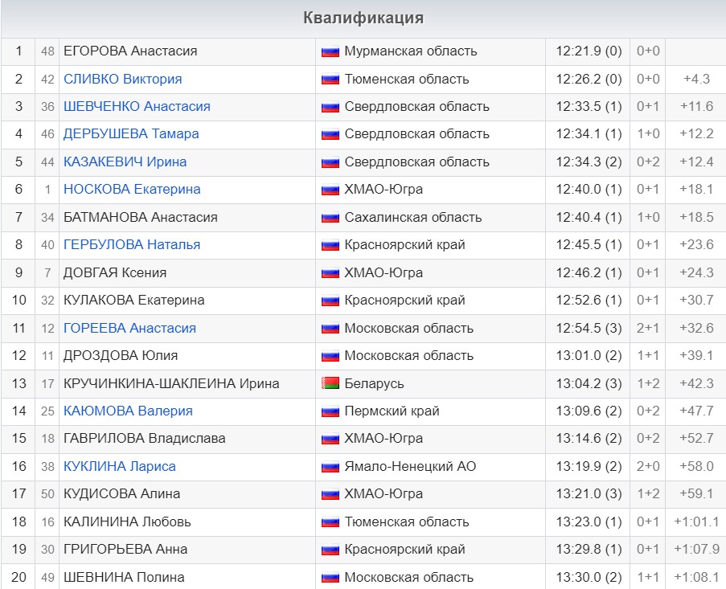Click the Квалификация table header
This screenshot has height=589, width=726.
click(363, 18)
